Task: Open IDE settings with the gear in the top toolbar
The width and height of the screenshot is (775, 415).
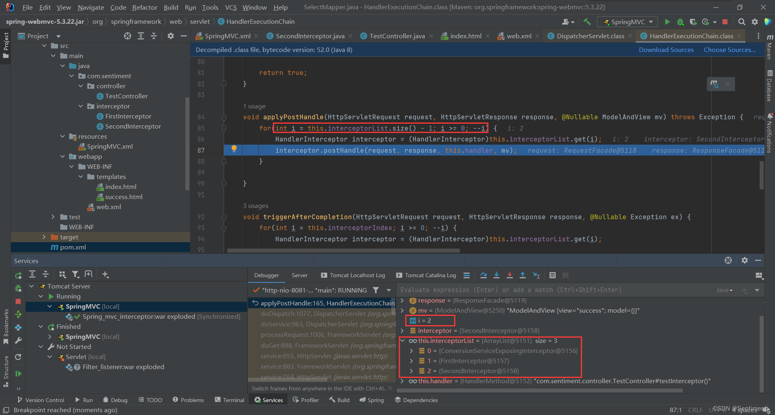Action: [x=755, y=22]
